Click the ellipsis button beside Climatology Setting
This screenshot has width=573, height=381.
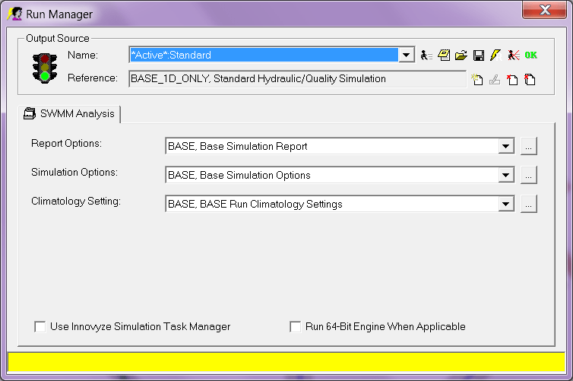528,204
